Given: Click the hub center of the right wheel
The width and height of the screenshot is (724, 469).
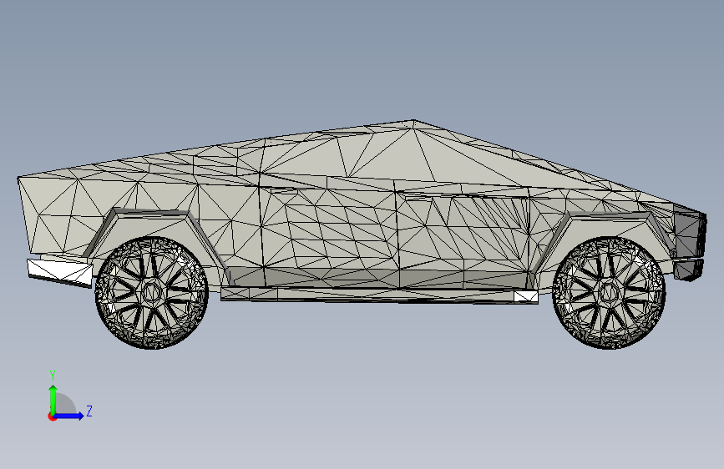Looking at the screenshot, I should point(609,292).
